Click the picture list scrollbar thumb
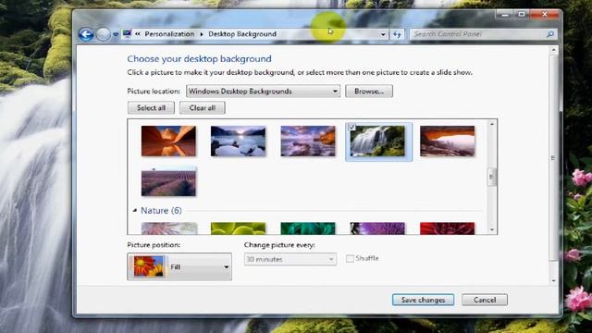Viewport: 592px width, 333px height. 491,177
